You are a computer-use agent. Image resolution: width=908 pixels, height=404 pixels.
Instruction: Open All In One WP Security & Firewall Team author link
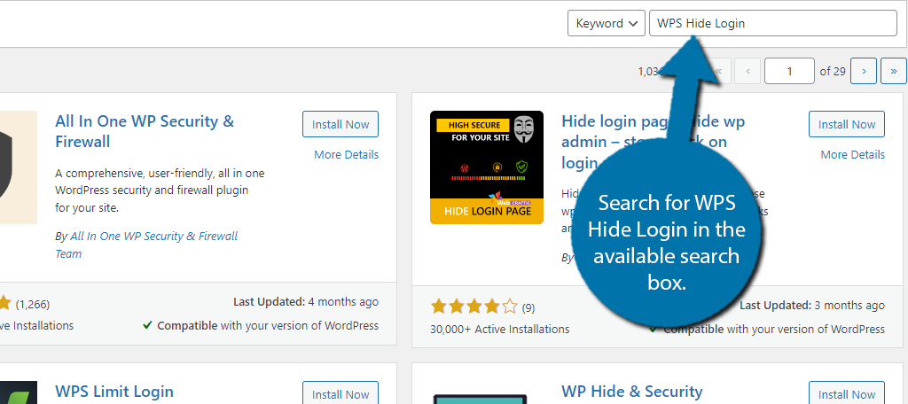(146, 245)
